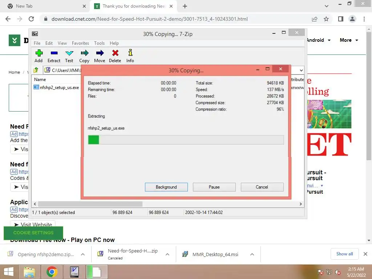
Task: Switch to Chrome in the taskbar
Action: [x=52, y=272]
